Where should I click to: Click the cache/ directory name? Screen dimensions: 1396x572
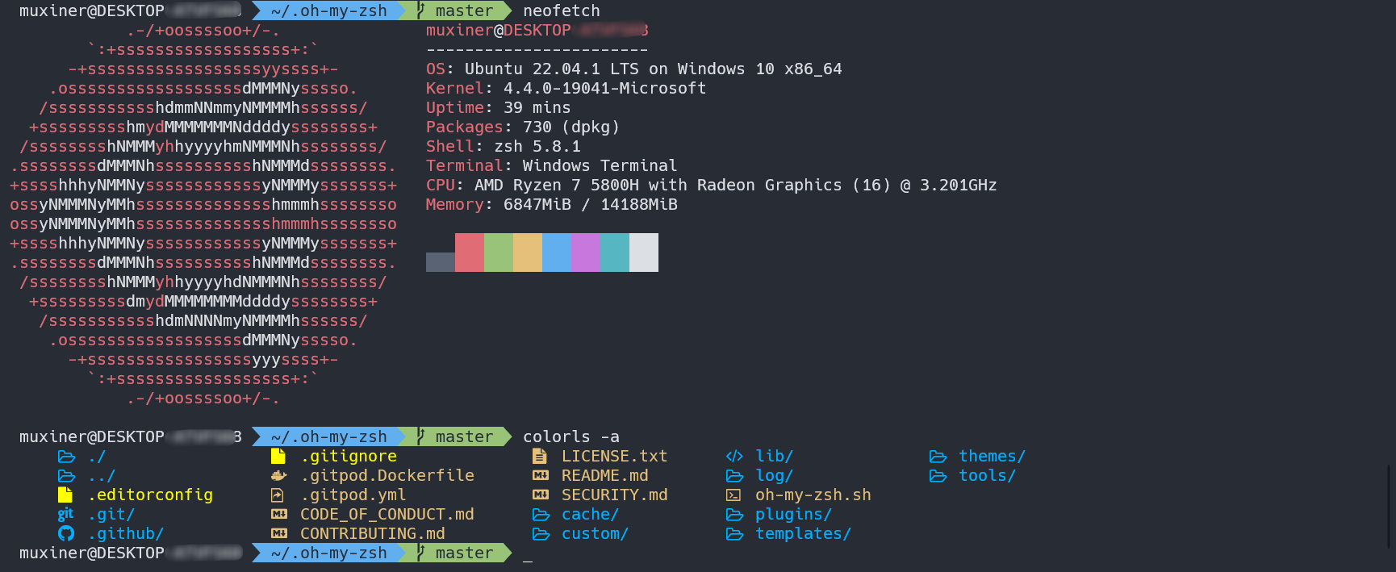pos(591,515)
